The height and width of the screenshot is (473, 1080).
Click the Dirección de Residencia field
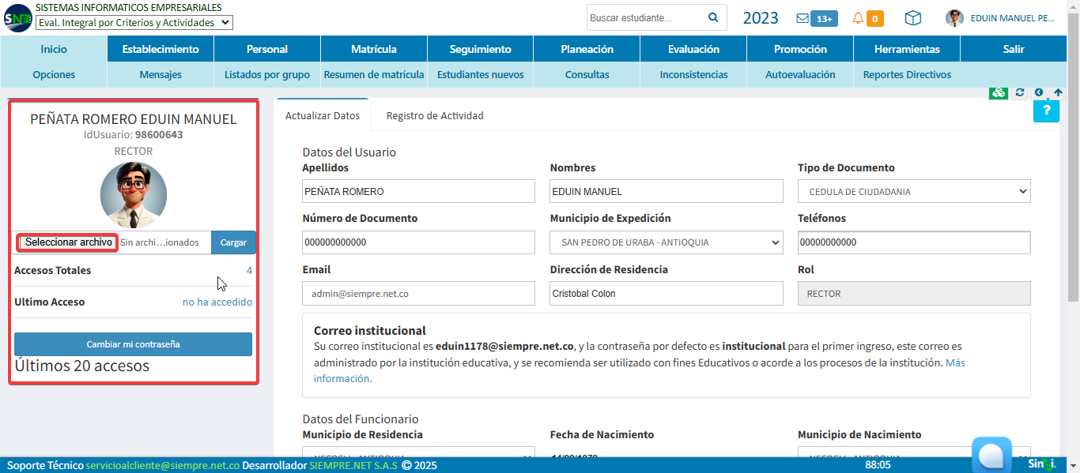(x=667, y=293)
